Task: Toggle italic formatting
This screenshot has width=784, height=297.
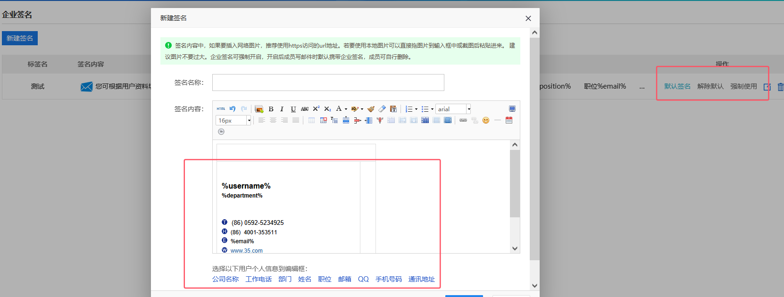Action: pos(282,109)
